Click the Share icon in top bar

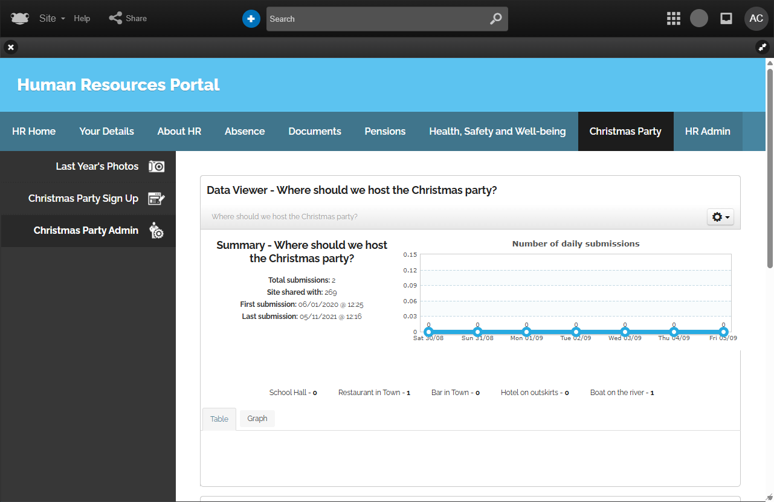(x=115, y=18)
